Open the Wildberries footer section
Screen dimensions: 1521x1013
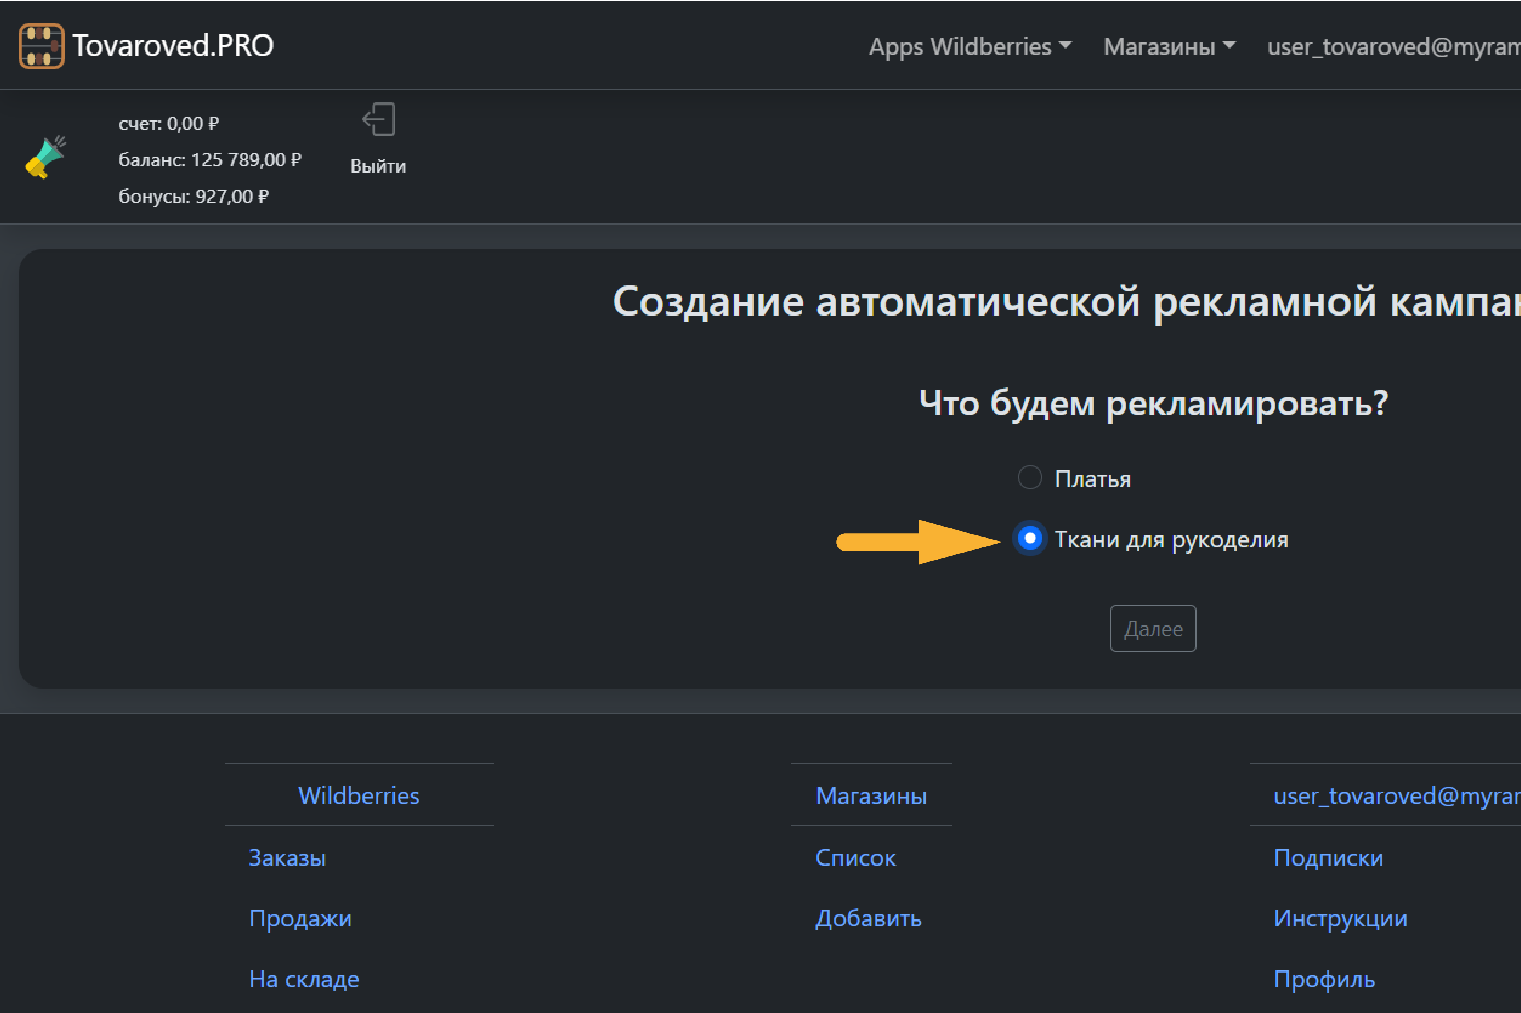coord(359,795)
